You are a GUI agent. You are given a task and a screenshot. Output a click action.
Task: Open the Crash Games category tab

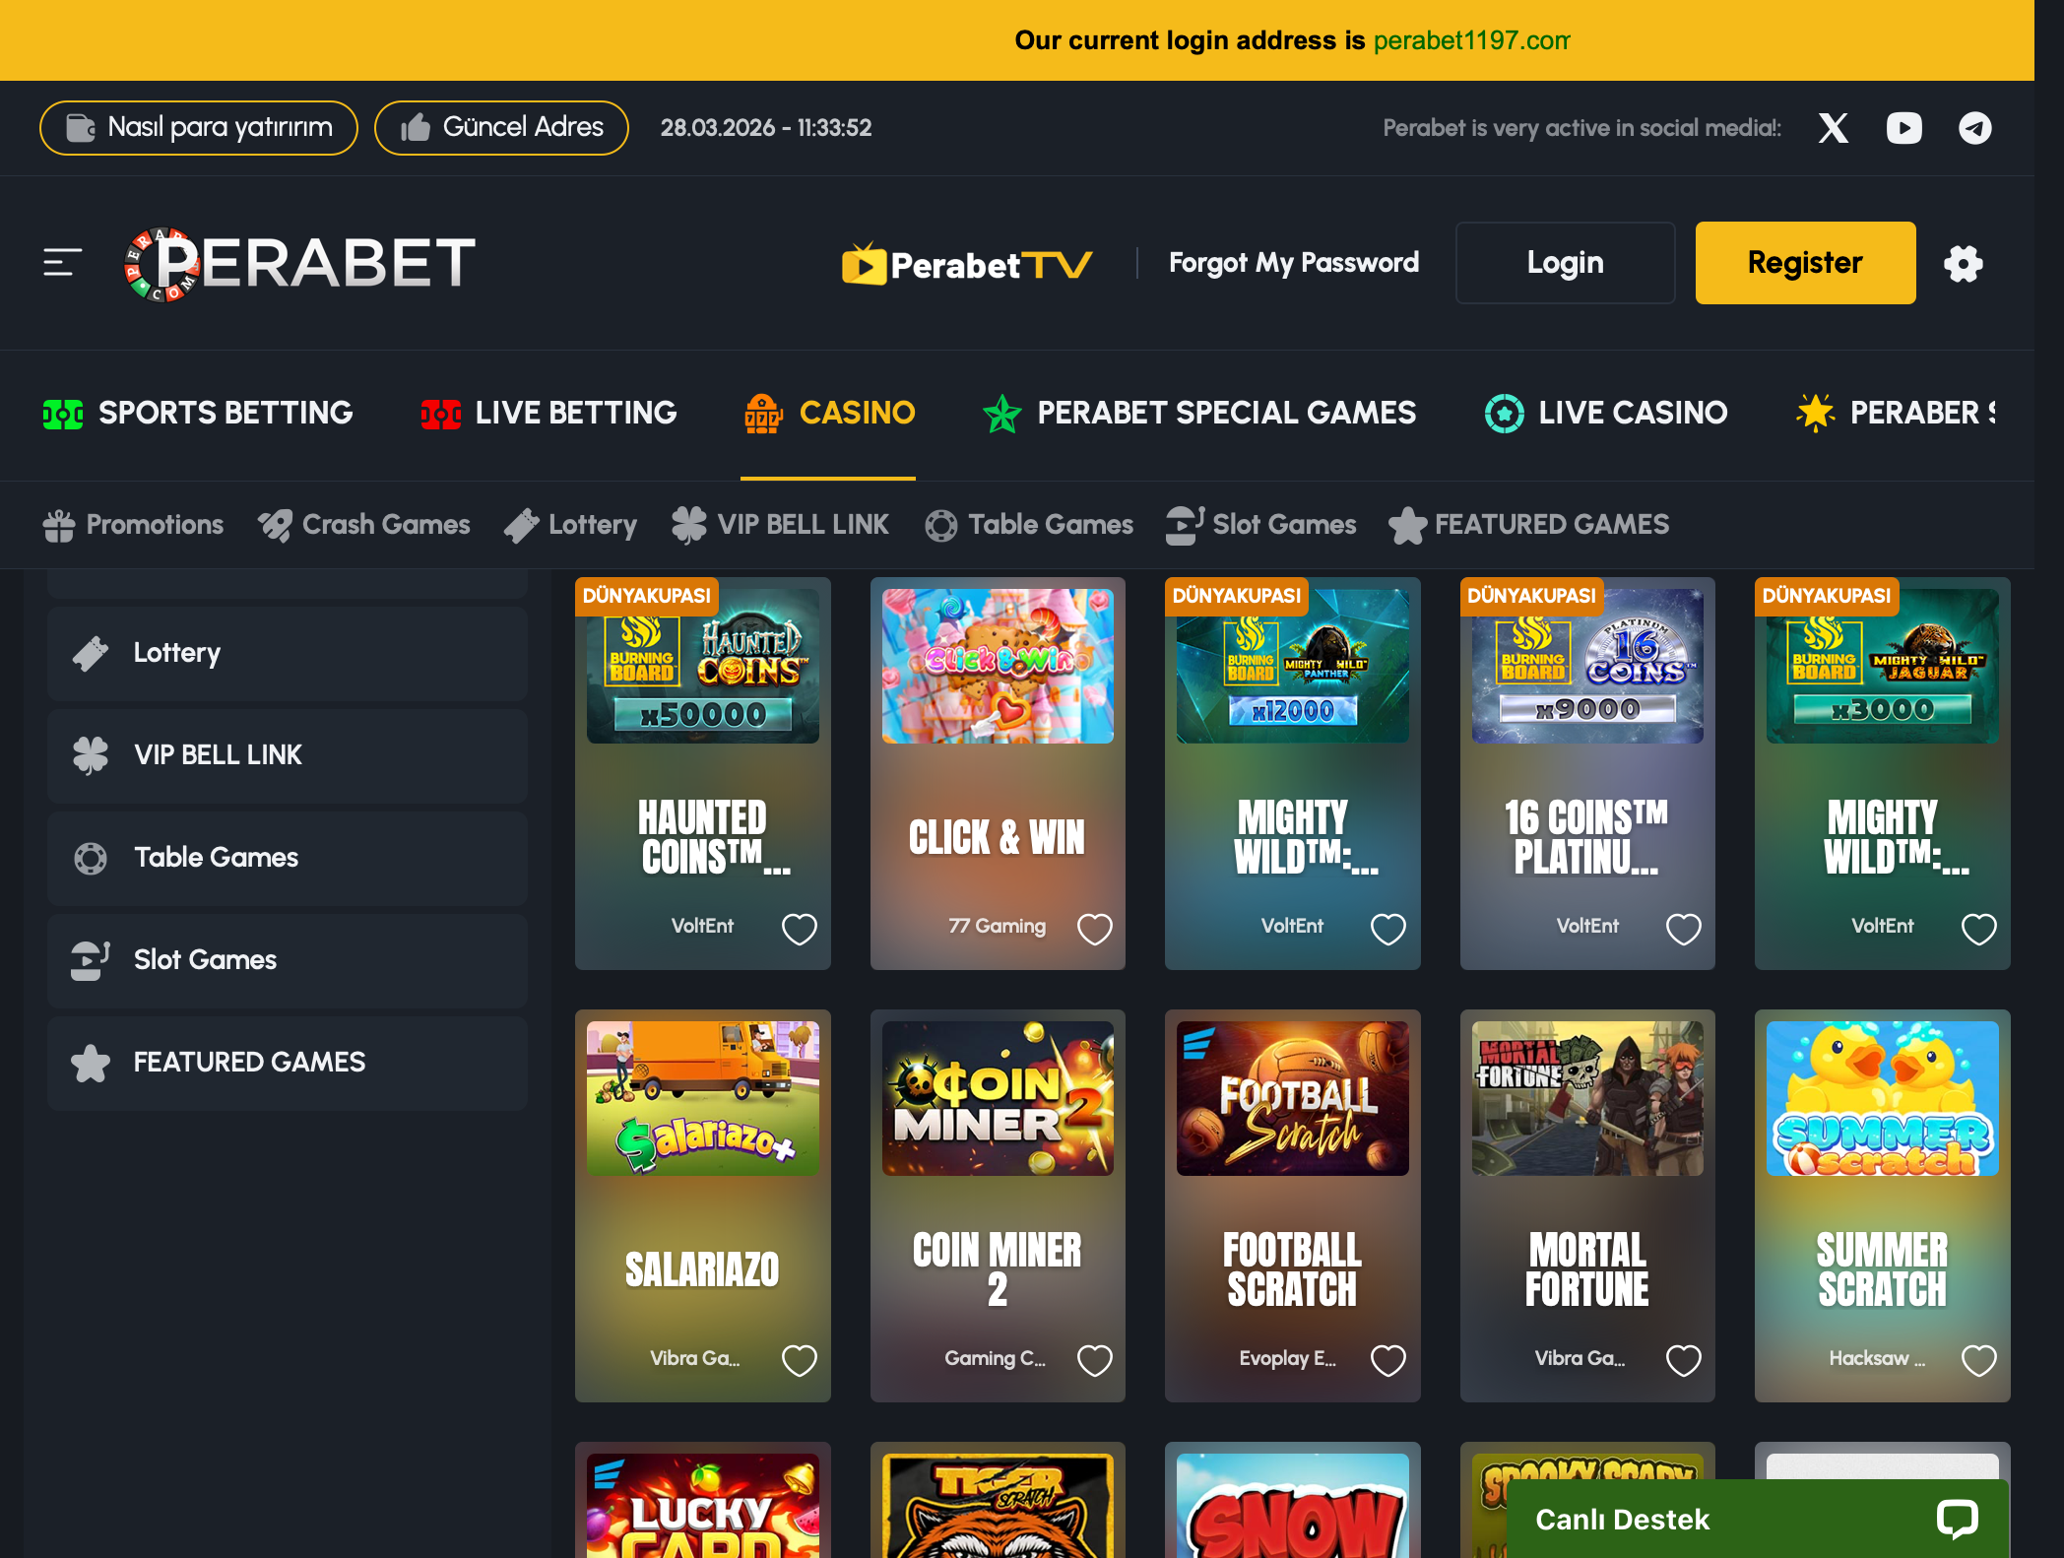click(363, 525)
